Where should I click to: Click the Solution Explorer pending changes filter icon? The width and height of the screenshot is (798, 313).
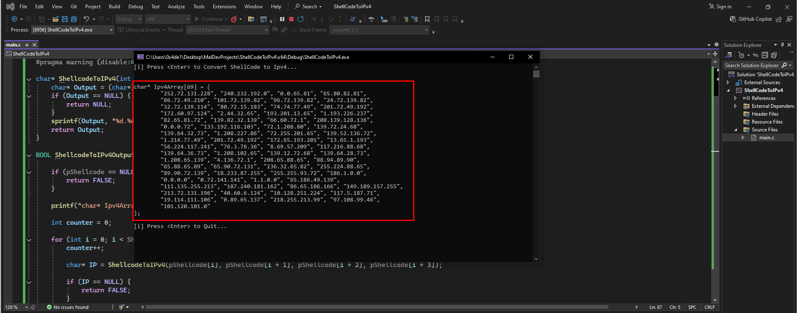(741, 55)
